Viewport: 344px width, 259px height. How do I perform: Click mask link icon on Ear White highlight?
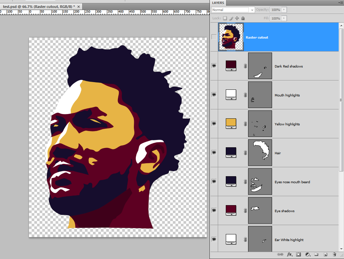pyautogui.click(x=245, y=239)
